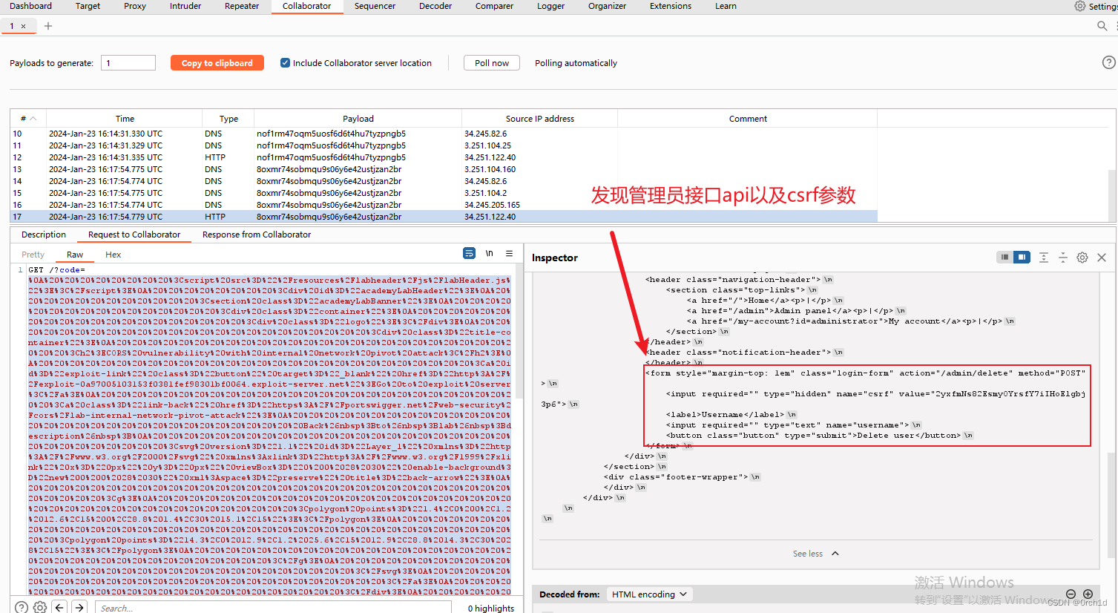
Task: Open Burp Settings gear
Action: click(x=1079, y=6)
